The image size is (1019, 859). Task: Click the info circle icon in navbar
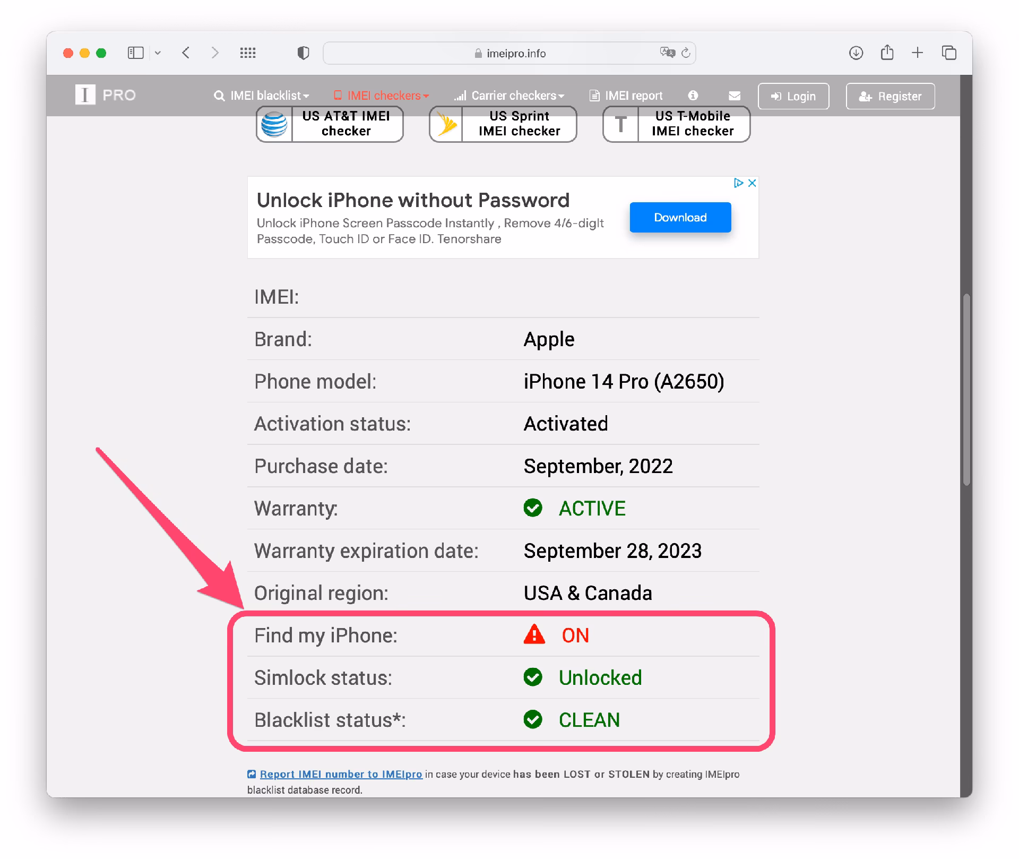click(693, 96)
